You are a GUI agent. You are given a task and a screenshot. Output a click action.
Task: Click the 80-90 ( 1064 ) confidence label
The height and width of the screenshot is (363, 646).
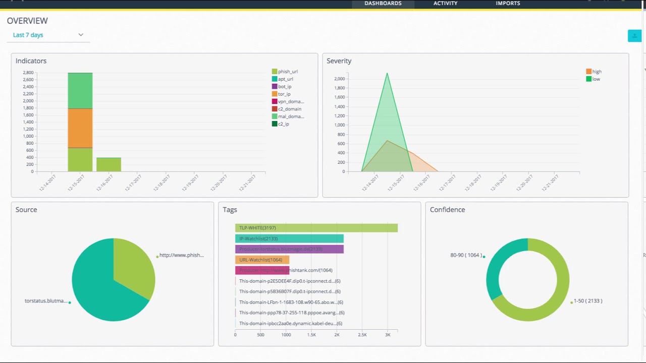click(466, 255)
